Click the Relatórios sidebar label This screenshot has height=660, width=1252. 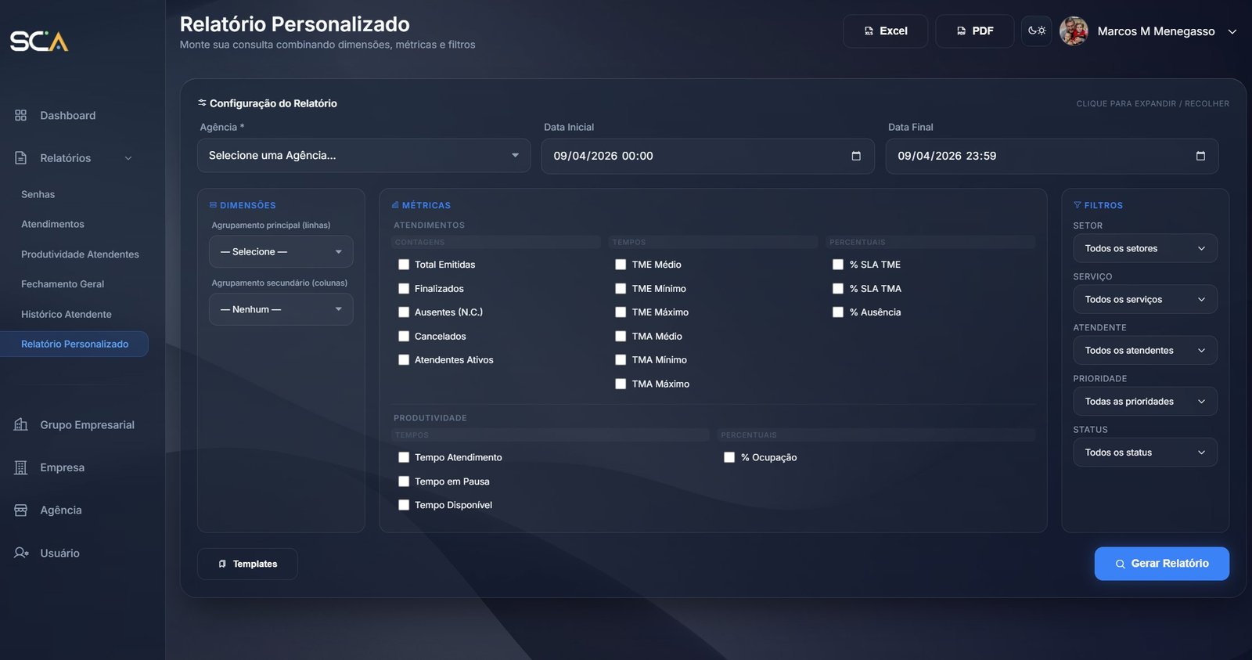click(66, 158)
